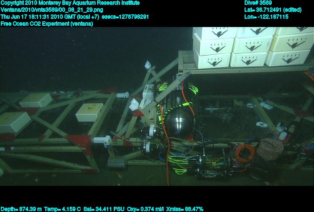Image resolution: width=314 pixels, height=212 pixels.
Task: Click the Temp= 4.159 C reading
Action: [63, 209]
